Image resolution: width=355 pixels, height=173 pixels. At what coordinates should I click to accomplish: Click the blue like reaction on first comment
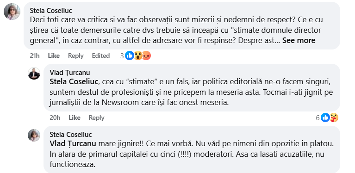click(x=130, y=56)
